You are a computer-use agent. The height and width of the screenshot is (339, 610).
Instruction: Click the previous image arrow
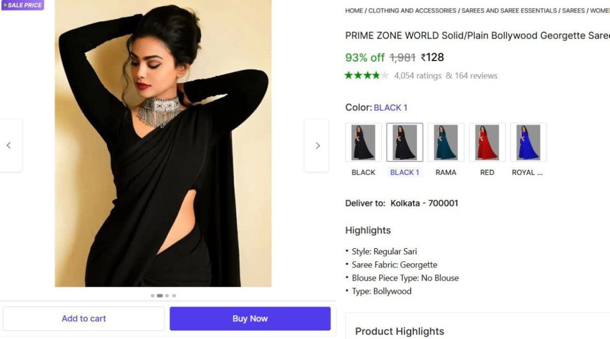coord(9,146)
